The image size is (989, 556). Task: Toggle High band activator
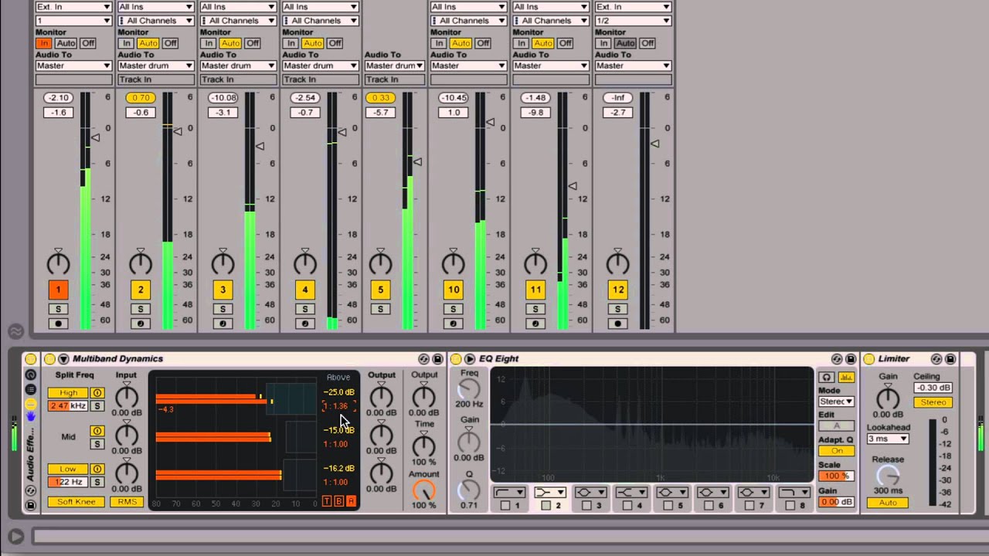[x=97, y=393]
